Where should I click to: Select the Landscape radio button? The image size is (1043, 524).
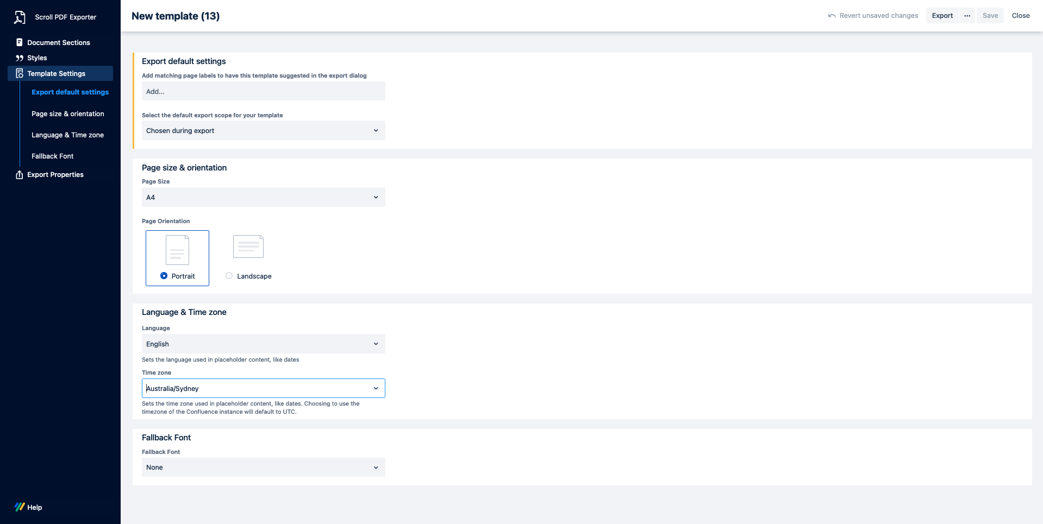(229, 276)
